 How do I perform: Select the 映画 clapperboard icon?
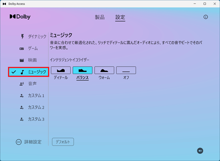[22, 60]
